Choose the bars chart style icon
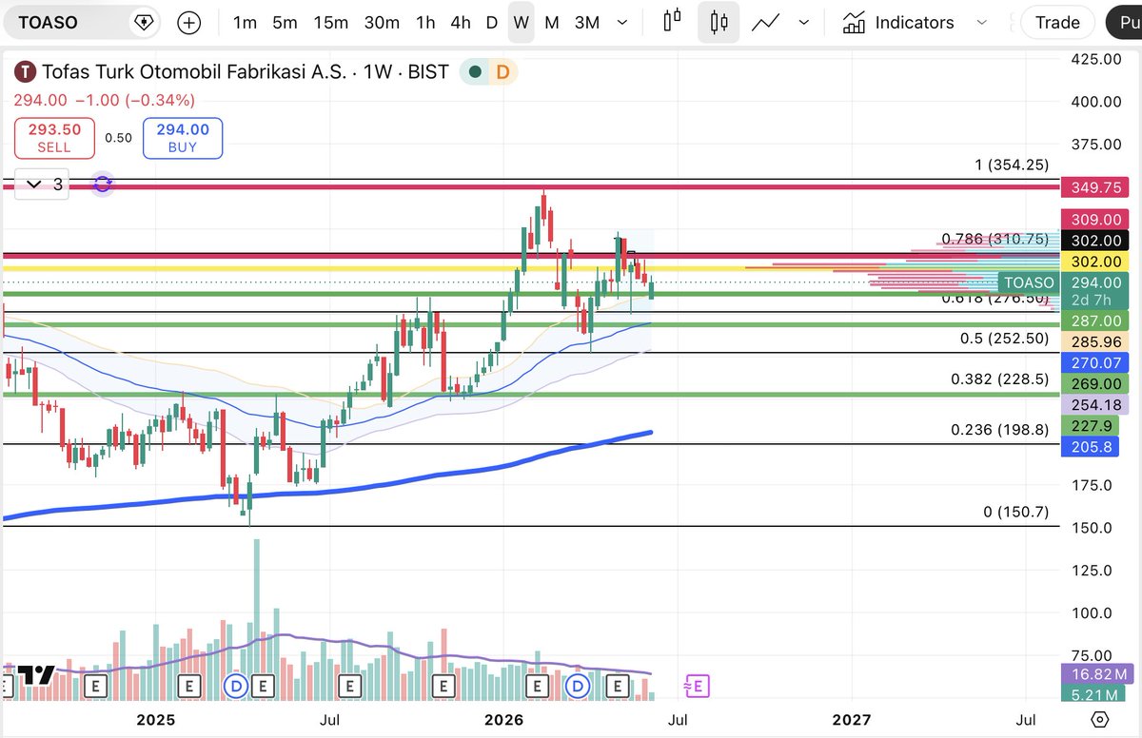This screenshot has width=1142, height=738. 674,22
